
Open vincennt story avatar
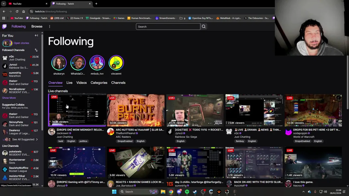(x=116, y=63)
